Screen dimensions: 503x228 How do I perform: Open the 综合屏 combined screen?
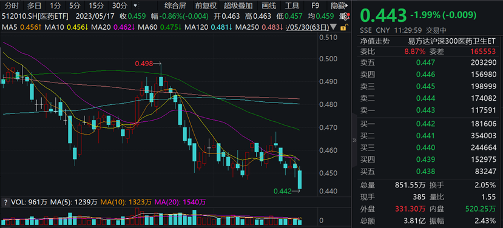175,5
